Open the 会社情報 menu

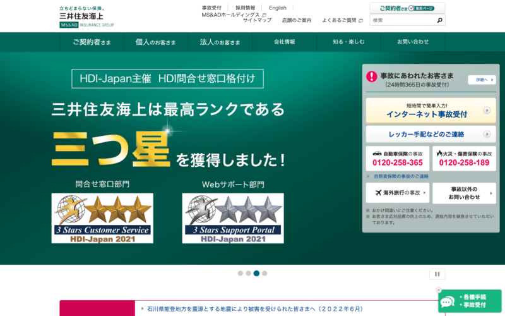tap(285, 42)
